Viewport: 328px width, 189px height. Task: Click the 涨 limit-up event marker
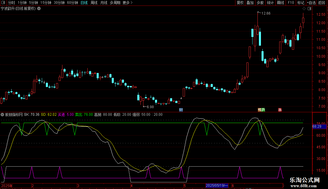[x=280, y=110]
